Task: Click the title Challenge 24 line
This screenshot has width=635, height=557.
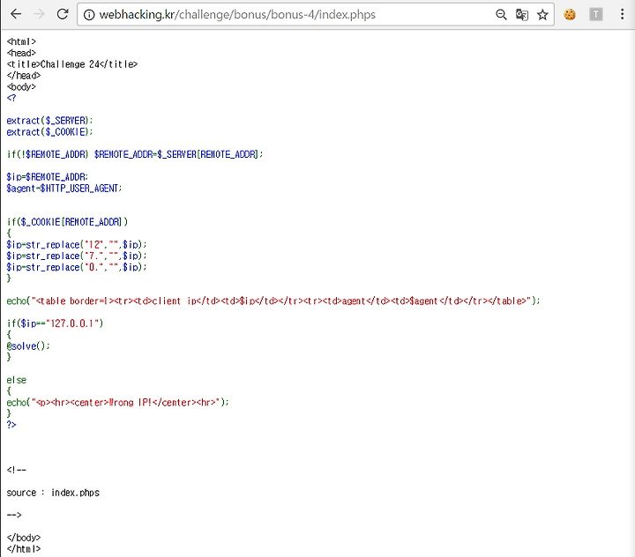Action: click(72, 64)
